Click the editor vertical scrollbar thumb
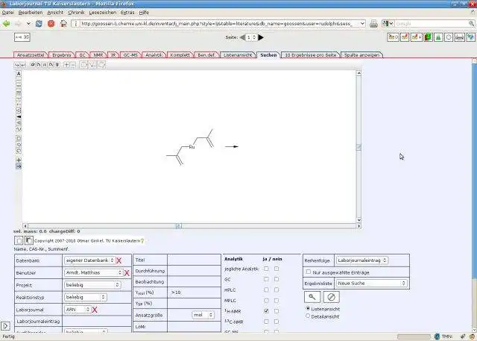Viewport: 477px width, 341px height. 359,147
